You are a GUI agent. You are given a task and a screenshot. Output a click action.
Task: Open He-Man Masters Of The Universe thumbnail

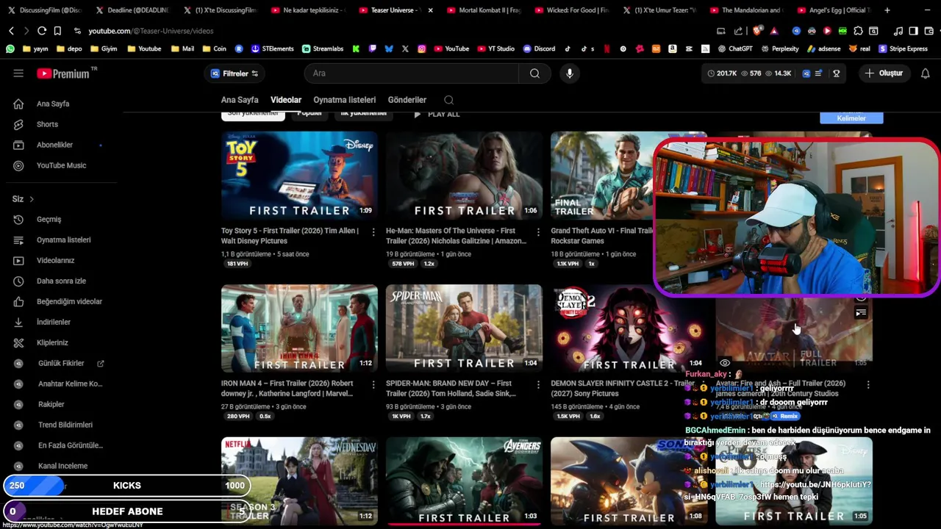pos(464,175)
